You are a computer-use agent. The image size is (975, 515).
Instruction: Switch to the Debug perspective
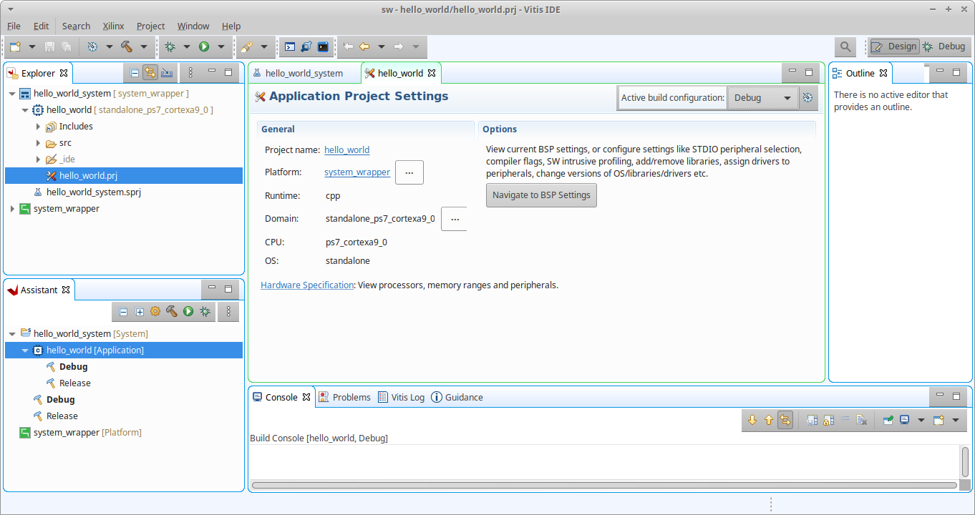(944, 46)
